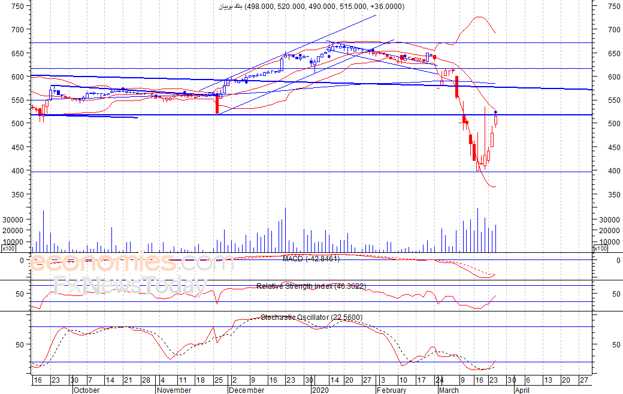Click the date label 6 in April
623x394 pixels.
pos(528,380)
